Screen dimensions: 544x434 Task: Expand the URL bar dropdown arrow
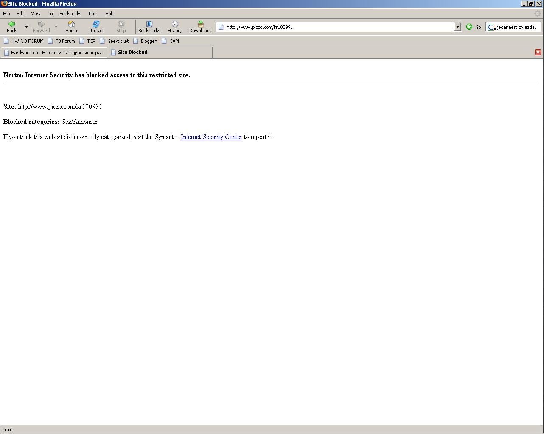[x=457, y=27]
